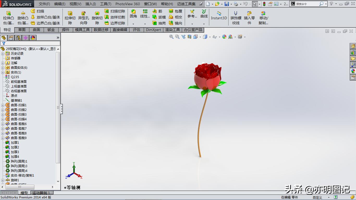Viewport: 356px width, 200px height.
Task: Toggle the Zoom to Area tool
Action: [177, 37]
